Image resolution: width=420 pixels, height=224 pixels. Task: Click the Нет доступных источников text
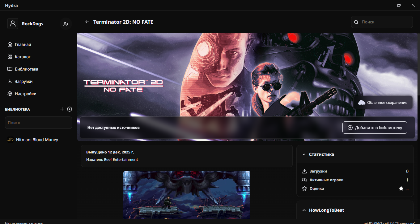click(113, 128)
